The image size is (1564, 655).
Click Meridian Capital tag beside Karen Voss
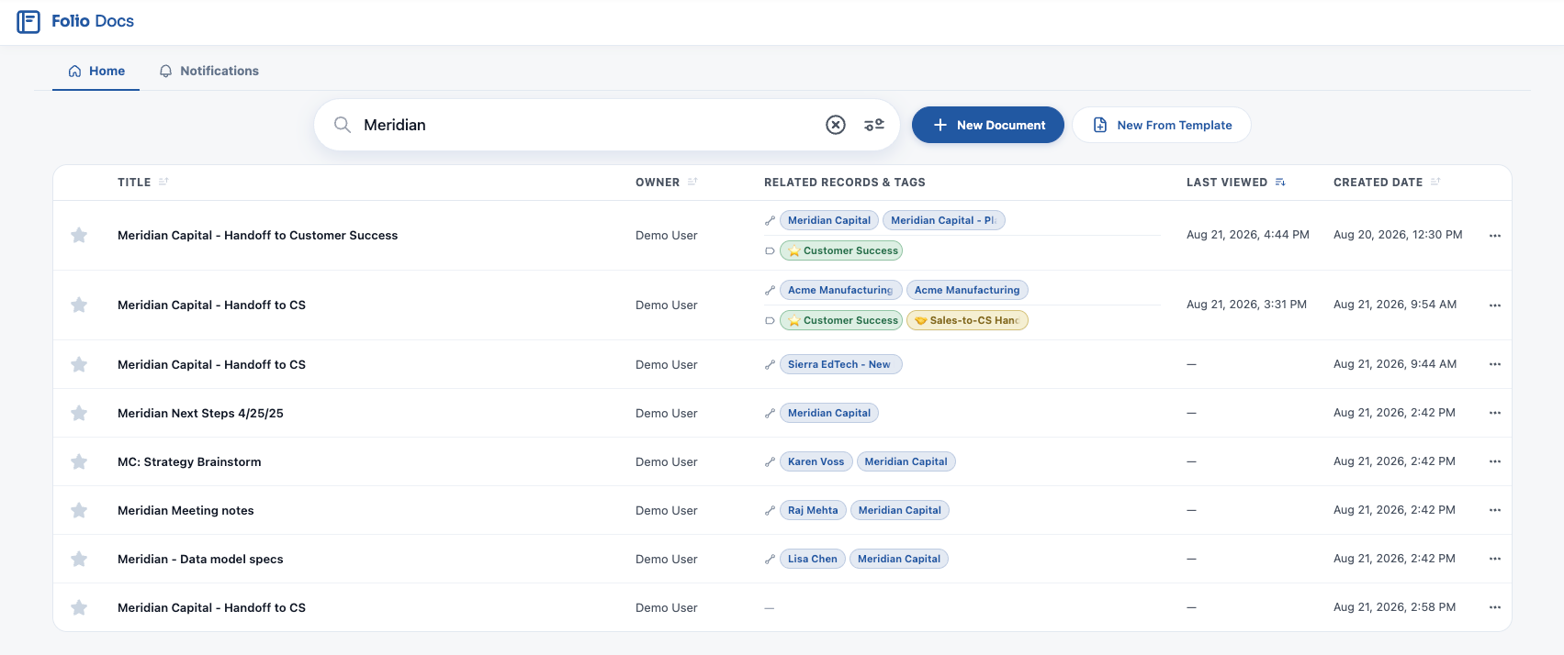tap(906, 461)
